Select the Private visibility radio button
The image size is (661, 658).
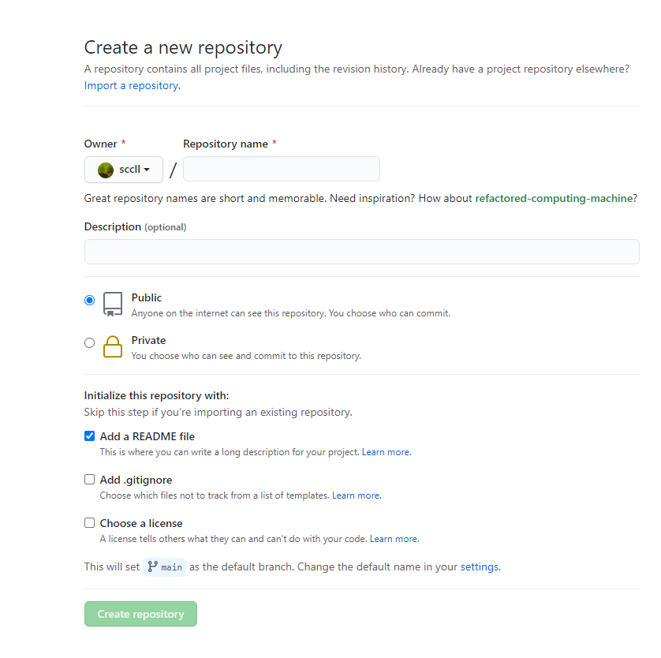point(89,342)
